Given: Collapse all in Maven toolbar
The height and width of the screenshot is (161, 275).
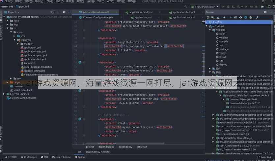Looking at the screenshot, I should [x=251, y=17].
